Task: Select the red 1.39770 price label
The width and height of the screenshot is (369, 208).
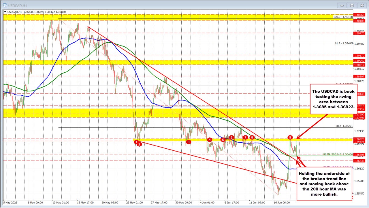Action: pyautogui.click(x=359, y=33)
